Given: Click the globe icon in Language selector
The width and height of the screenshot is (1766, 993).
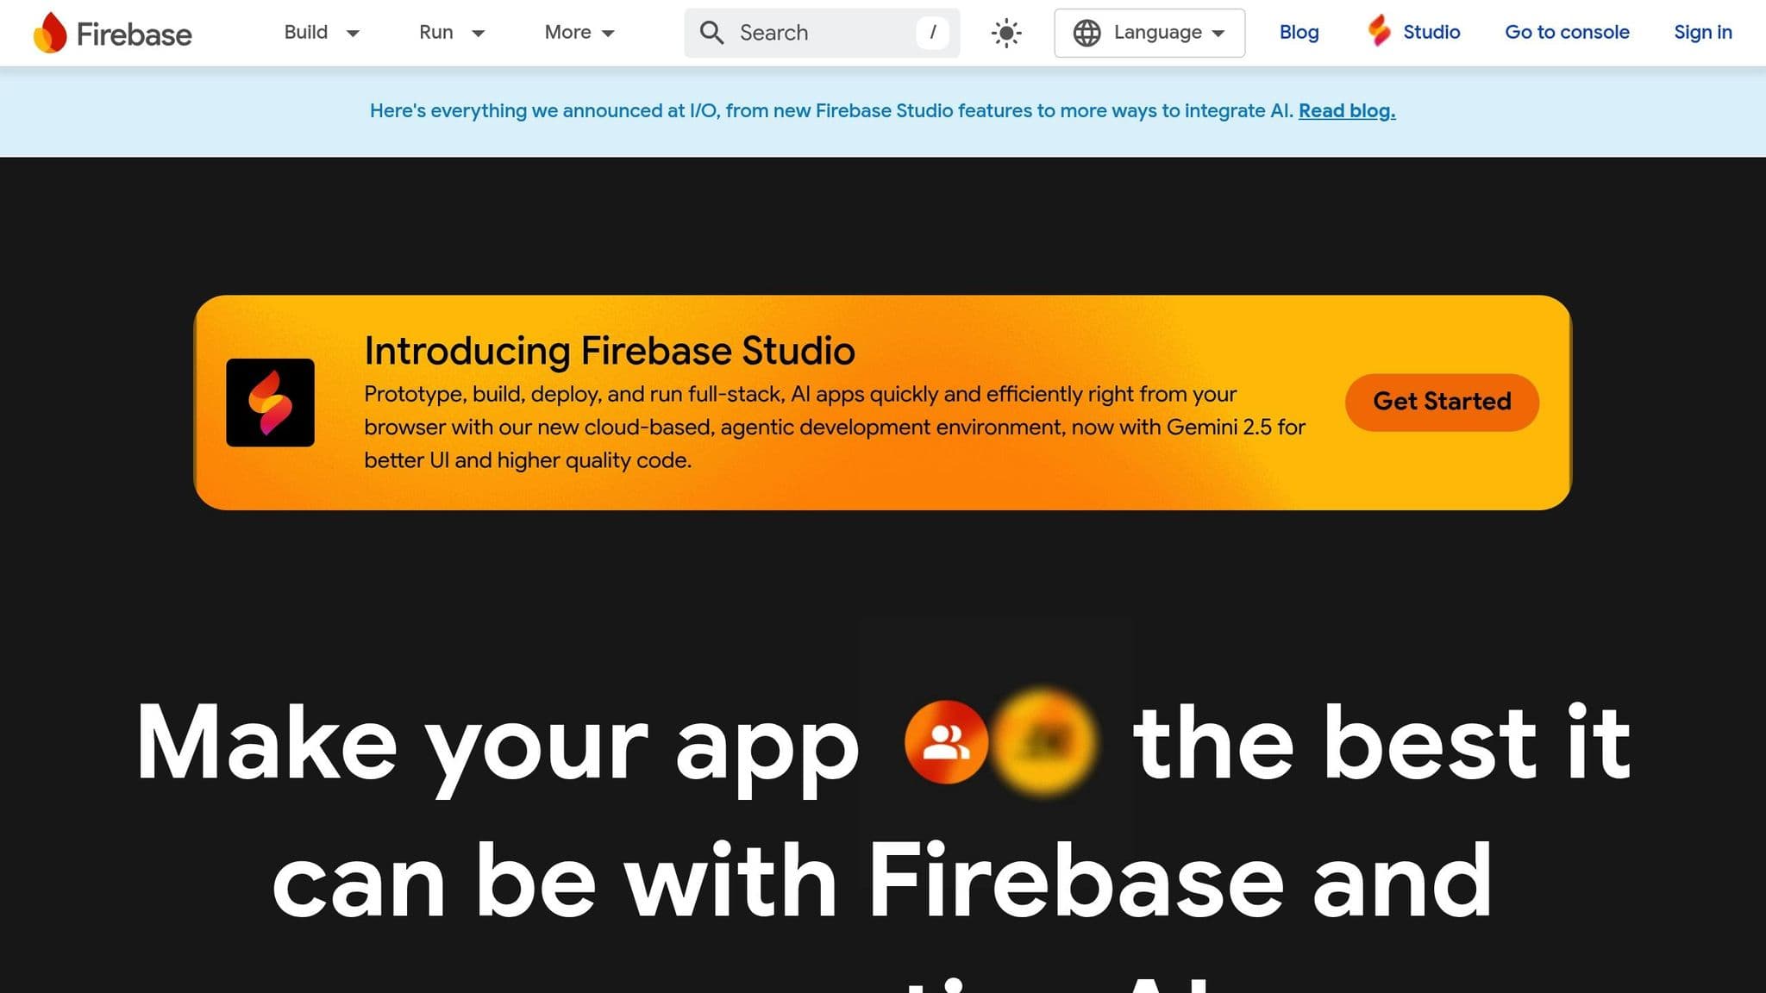Looking at the screenshot, I should [1087, 33].
